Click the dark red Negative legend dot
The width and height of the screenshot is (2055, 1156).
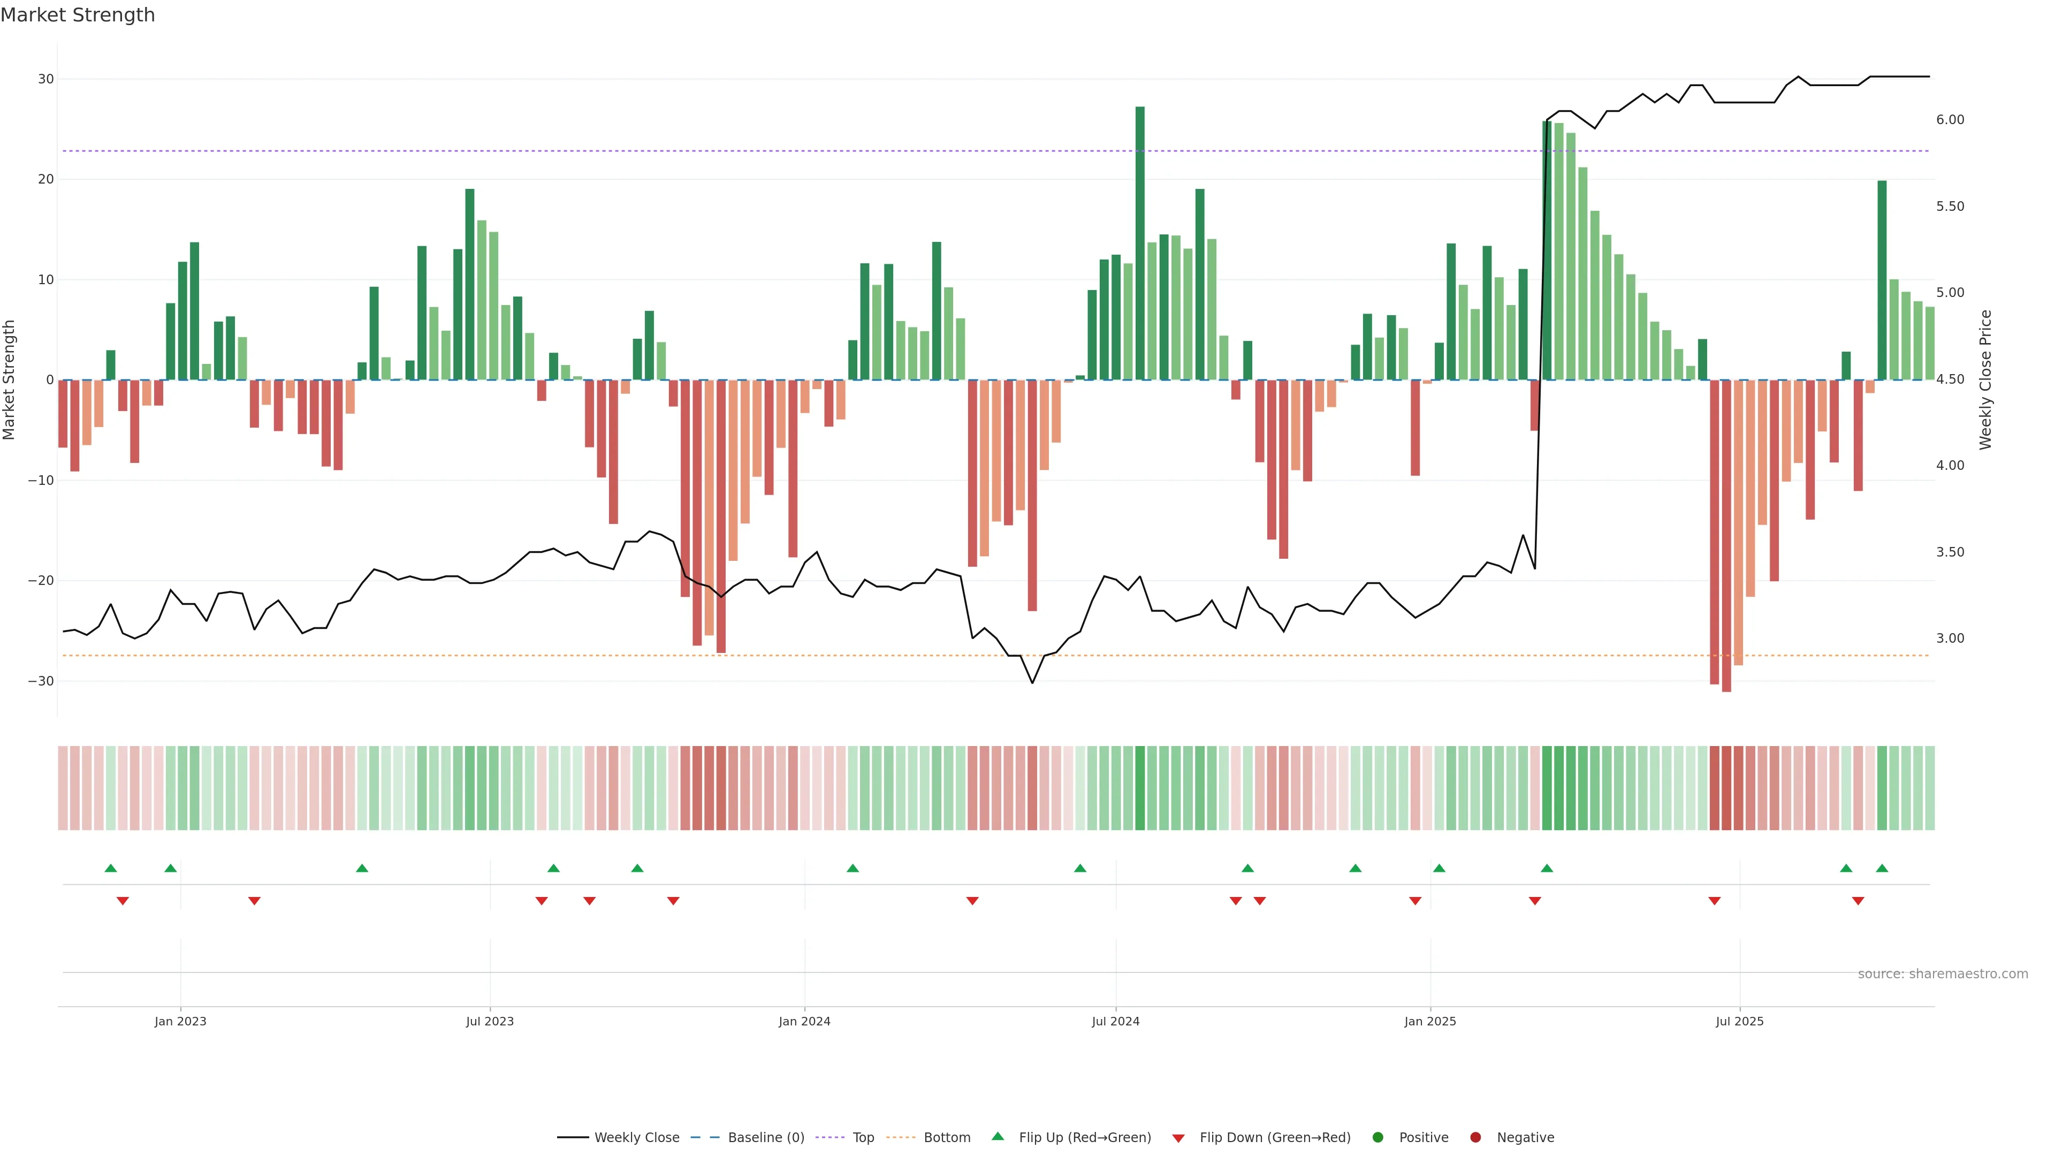(1475, 1137)
